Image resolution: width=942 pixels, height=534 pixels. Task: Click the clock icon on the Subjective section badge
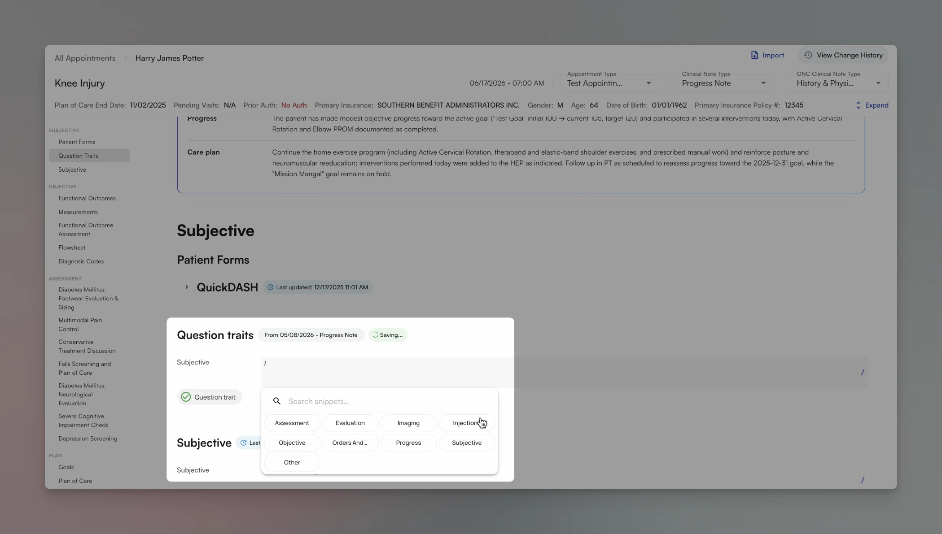(243, 443)
